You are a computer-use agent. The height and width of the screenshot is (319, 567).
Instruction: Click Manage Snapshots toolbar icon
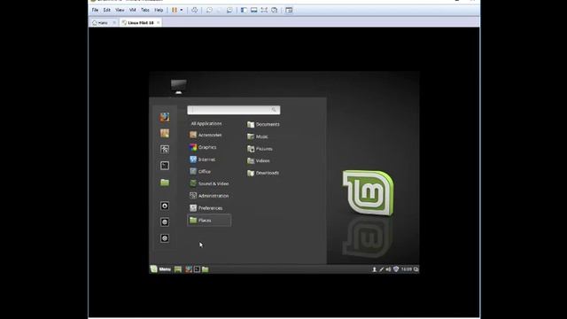tap(229, 10)
